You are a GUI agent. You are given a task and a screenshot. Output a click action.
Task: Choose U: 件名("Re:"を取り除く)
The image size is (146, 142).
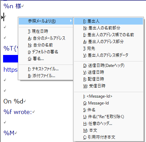coord(108,117)
